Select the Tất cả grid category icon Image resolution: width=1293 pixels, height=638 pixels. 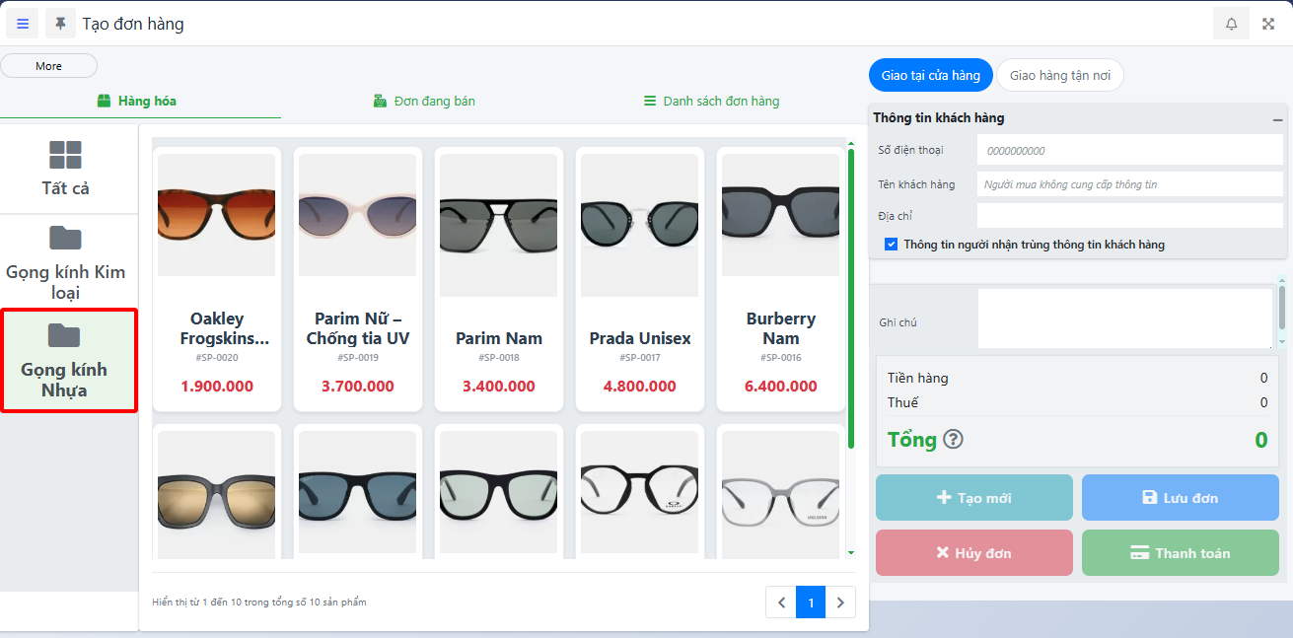pos(65,156)
